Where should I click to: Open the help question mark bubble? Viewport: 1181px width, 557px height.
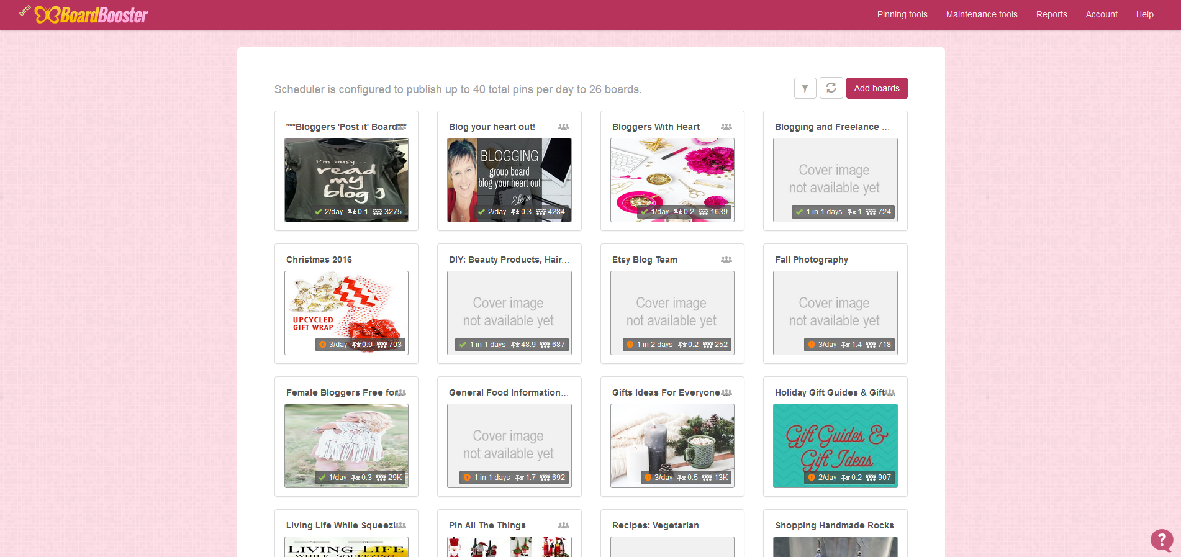pos(1161,540)
